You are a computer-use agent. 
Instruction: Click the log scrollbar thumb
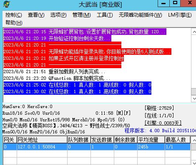pyautogui.click(x=194, y=92)
